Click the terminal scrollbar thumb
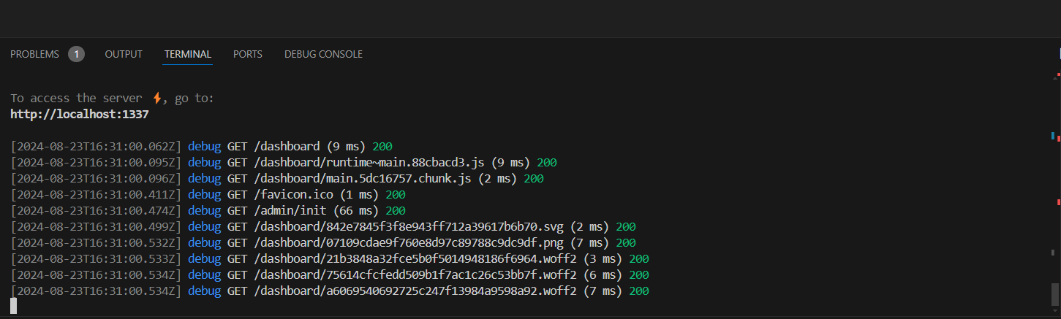Screen dimensions: 1061x319 [x=1054, y=294]
